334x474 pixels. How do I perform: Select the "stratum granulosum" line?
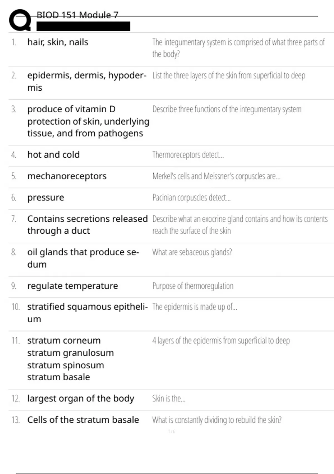tap(70, 353)
